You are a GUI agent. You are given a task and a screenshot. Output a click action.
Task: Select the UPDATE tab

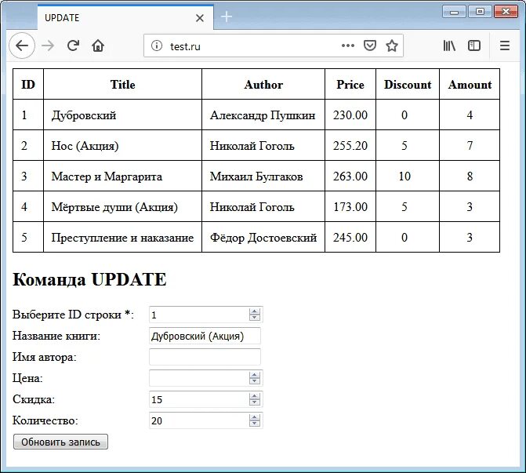coord(125,17)
